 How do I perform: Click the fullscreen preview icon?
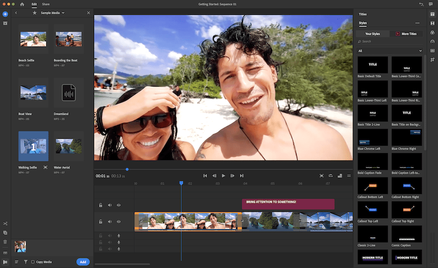pyautogui.click(x=322, y=176)
